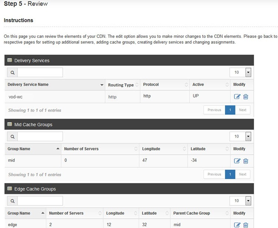Click the Mid Cache Groups search magnifier icon
The image size is (278, 228).
12,137
